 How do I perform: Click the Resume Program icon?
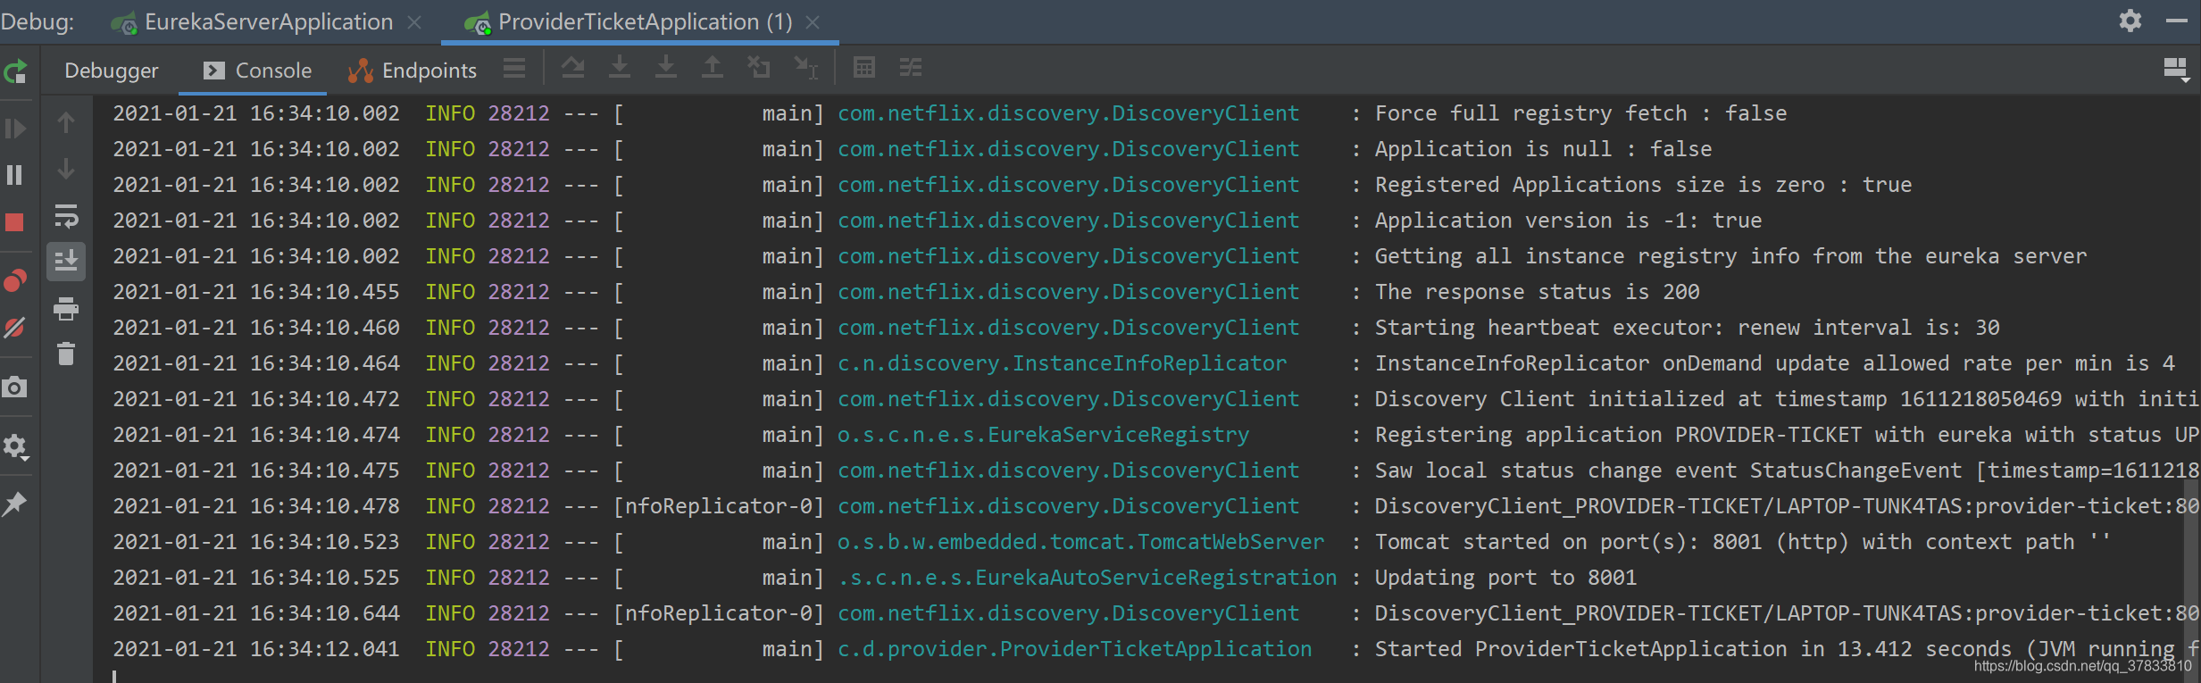(x=15, y=129)
